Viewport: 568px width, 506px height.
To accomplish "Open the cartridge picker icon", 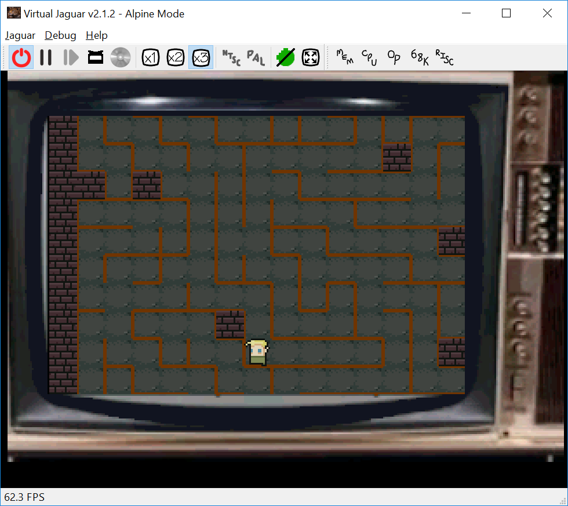I will click(x=96, y=57).
